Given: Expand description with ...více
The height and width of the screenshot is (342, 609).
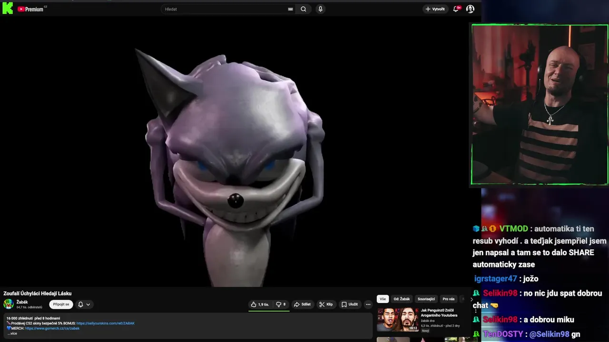Looking at the screenshot, I should point(12,333).
